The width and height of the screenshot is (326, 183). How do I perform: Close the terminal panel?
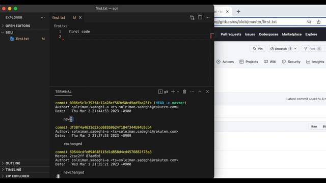pyautogui.click(x=207, y=91)
